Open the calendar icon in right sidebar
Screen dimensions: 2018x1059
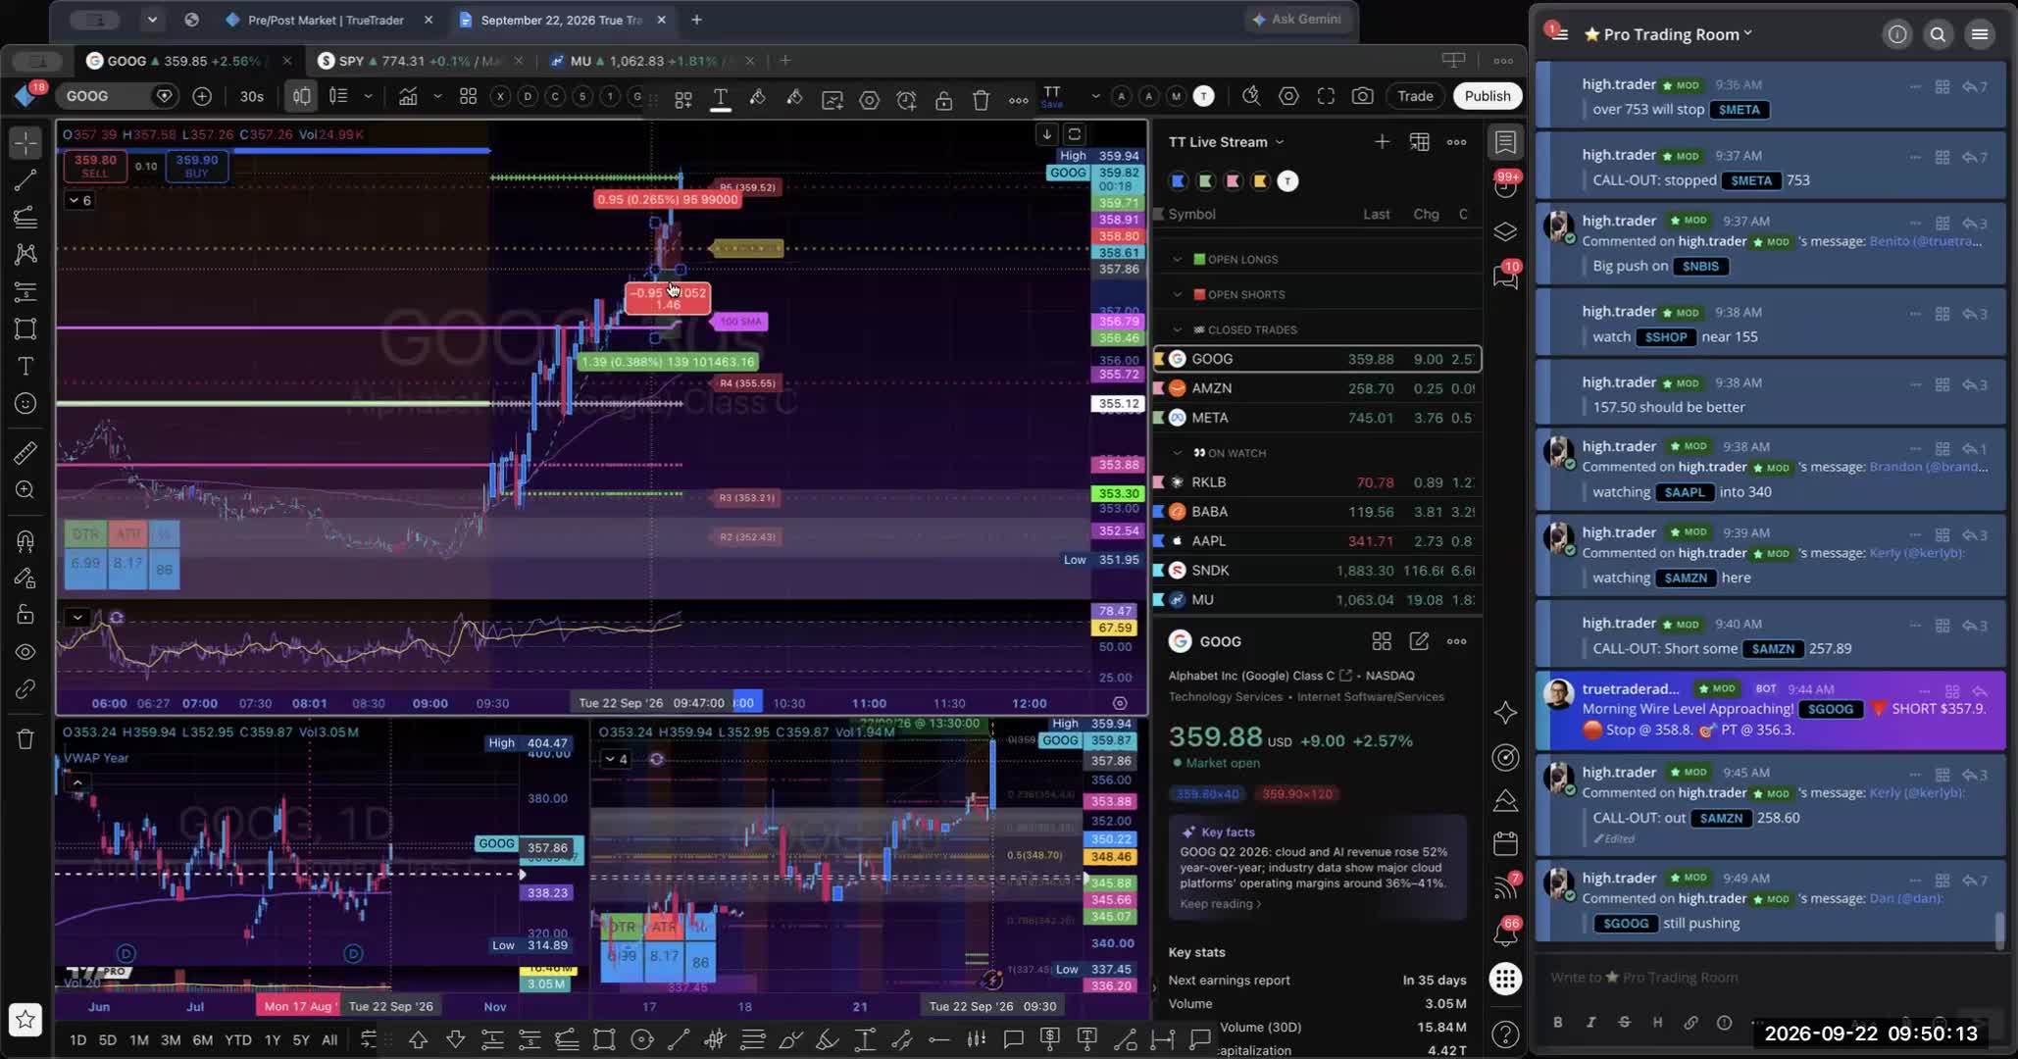pyautogui.click(x=1505, y=843)
